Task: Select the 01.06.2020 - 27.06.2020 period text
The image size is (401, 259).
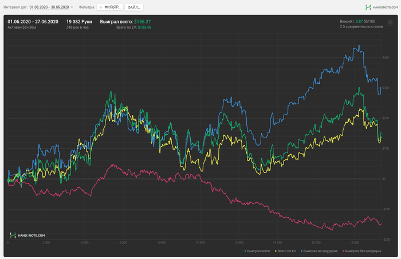Action: tap(33, 22)
